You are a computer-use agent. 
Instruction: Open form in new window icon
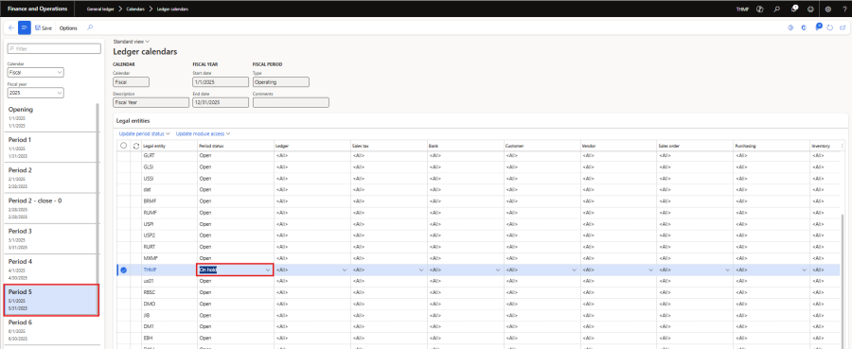[x=843, y=27]
